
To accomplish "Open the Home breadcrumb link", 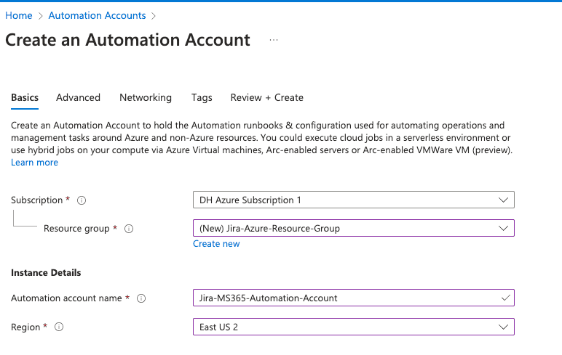I will tap(19, 16).
